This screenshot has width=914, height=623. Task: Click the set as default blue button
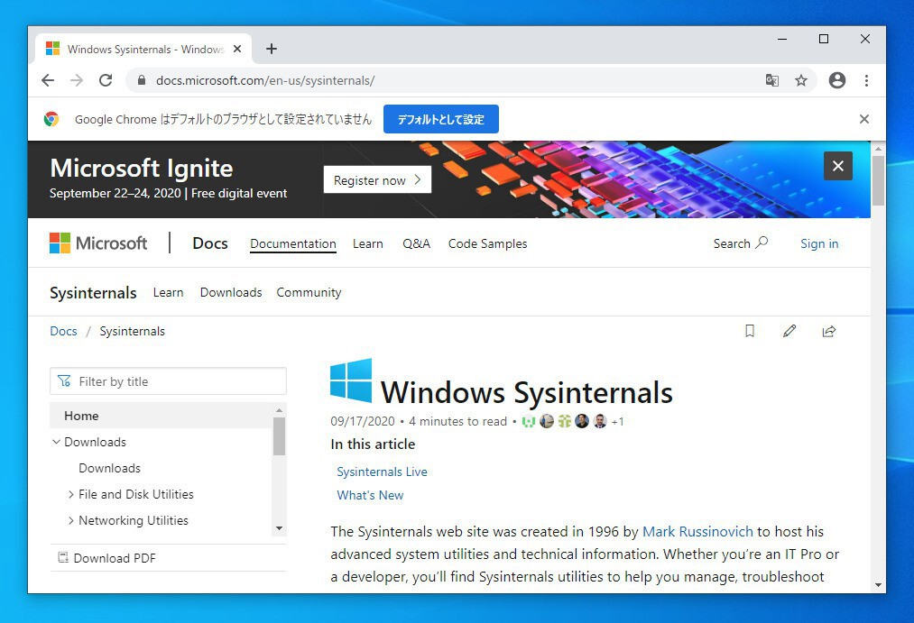pos(440,119)
